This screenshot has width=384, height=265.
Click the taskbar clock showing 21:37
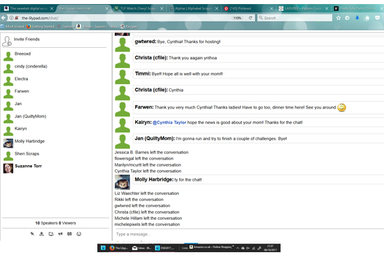click(x=270, y=248)
